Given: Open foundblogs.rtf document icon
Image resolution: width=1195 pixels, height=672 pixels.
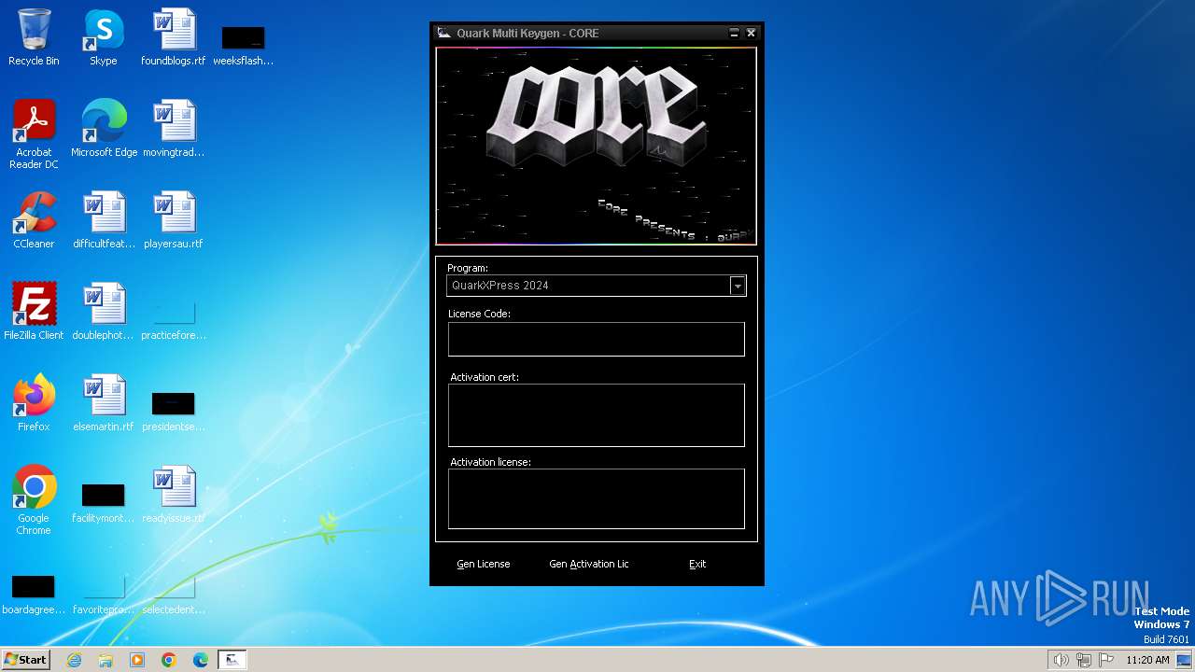Looking at the screenshot, I should coord(174,37).
